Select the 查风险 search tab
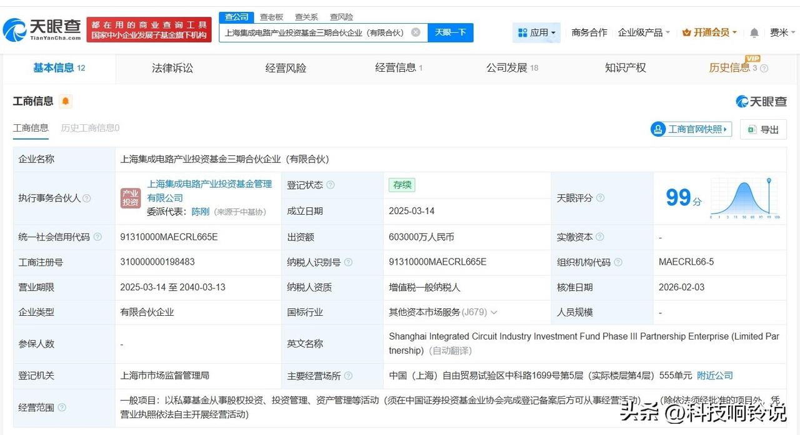Image resolution: width=800 pixels, height=435 pixels. pyautogui.click(x=341, y=17)
